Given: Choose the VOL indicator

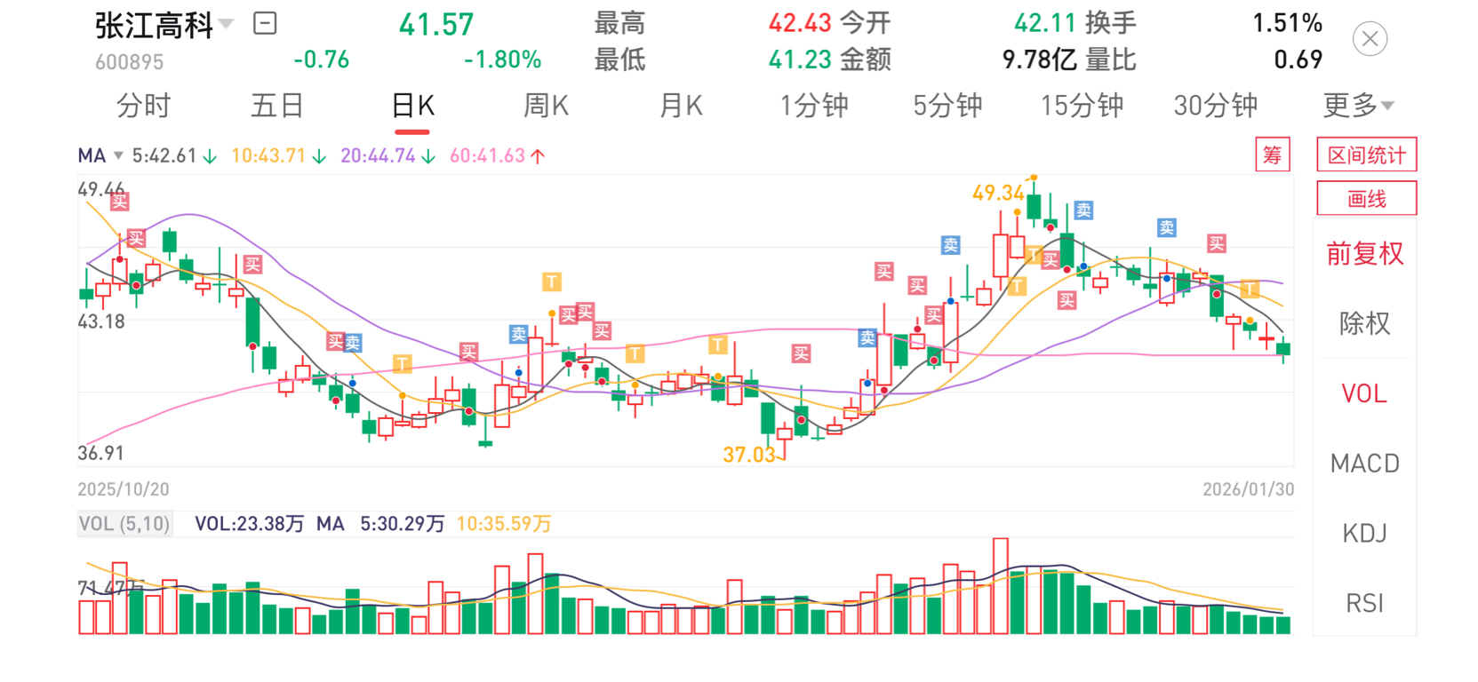Looking at the screenshot, I should (1364, 393).
